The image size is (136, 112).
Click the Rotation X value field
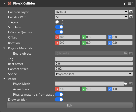pos(70,43)
